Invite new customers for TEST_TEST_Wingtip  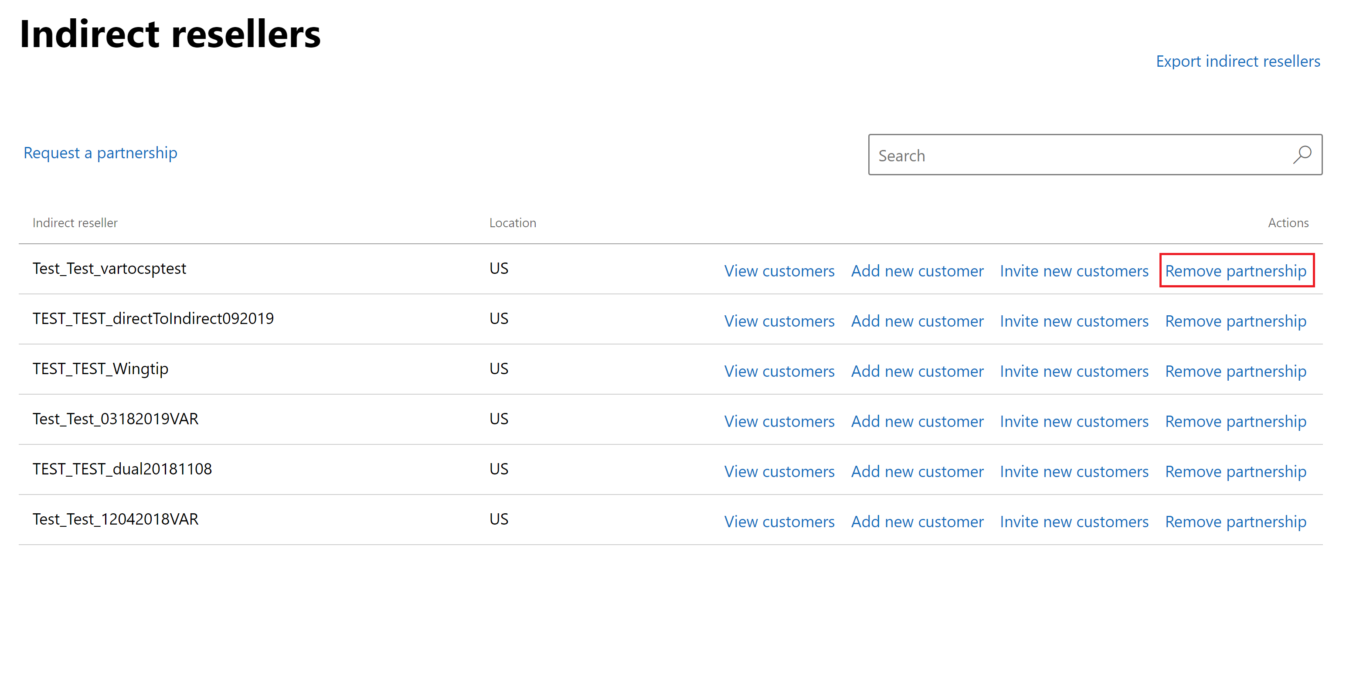click(x=1074, y=371)
